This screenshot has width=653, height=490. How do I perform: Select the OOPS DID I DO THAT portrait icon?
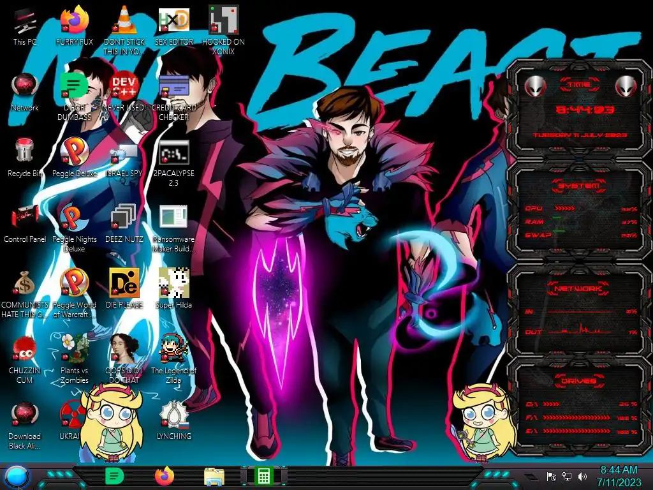[x=124, y=359]
